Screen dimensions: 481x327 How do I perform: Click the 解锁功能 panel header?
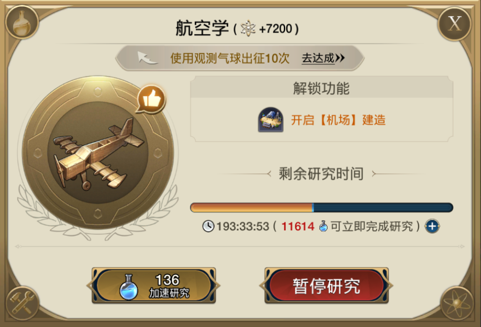322,88
